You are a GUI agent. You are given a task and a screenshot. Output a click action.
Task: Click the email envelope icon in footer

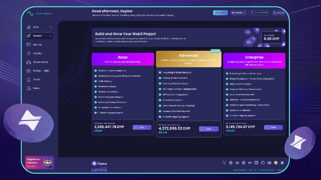tap(269, 163)
